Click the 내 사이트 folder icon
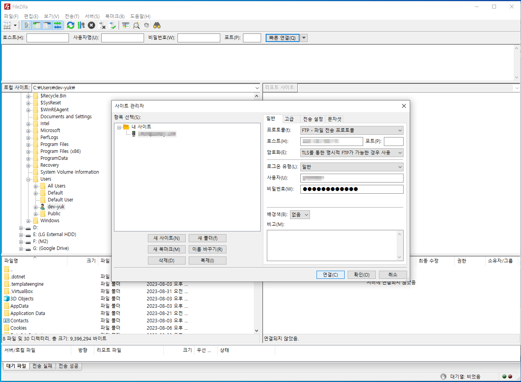Screen dimensions: 521x382 coord(126,127)
